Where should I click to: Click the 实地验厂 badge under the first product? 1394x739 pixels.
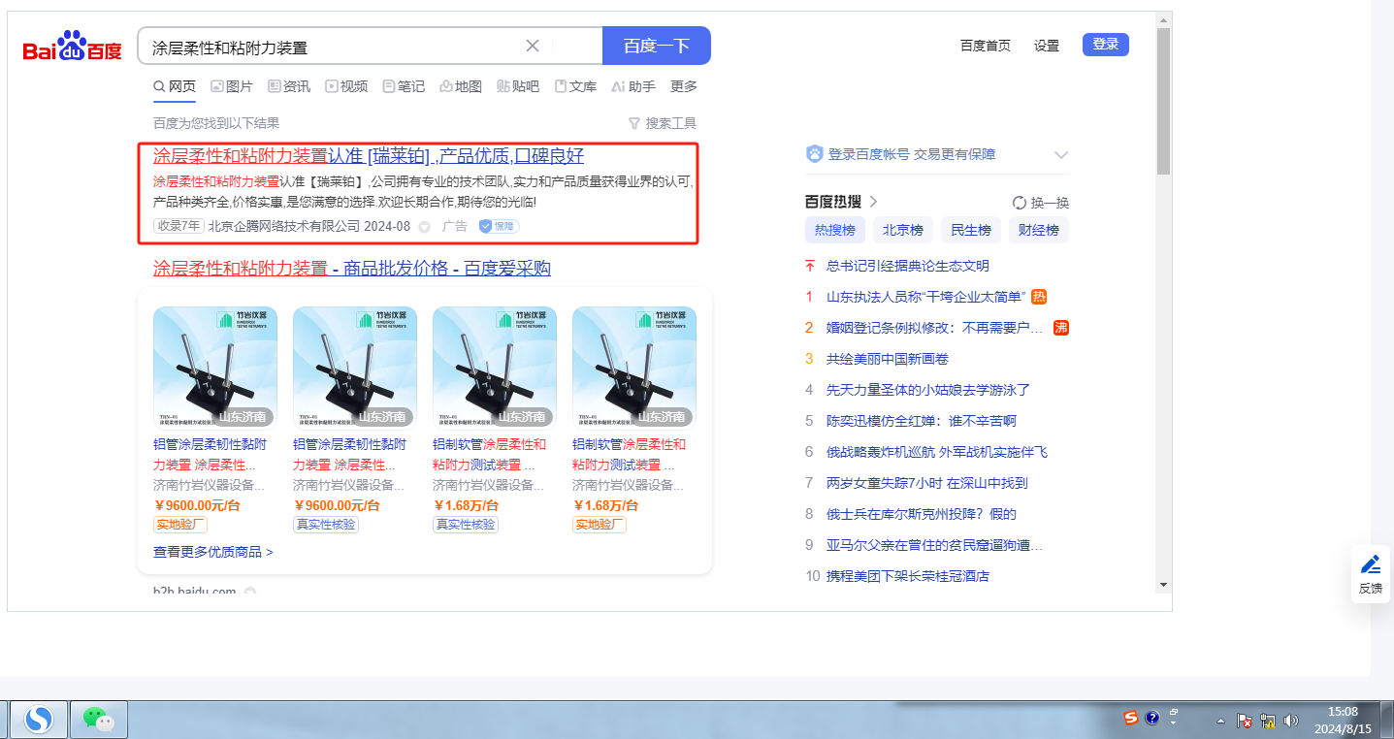pyautogui.click(x=180, y=525)
